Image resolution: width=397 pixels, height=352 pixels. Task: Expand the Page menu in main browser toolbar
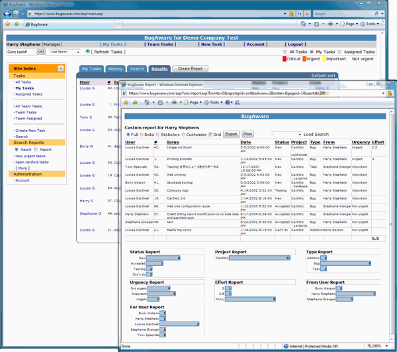tap(349, 24)
